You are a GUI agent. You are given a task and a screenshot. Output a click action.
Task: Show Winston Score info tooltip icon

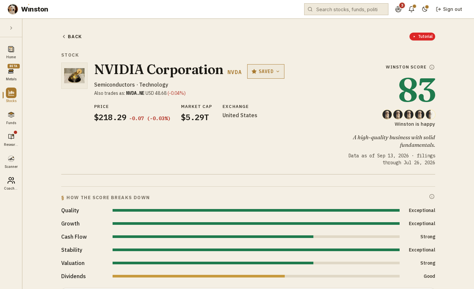(x=432, y=67)
